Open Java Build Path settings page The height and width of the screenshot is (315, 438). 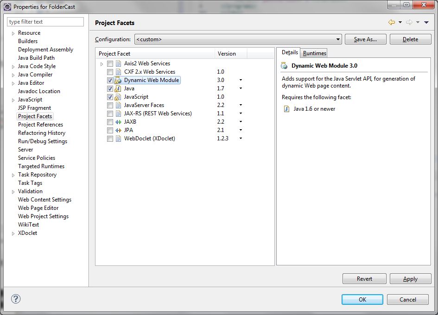coord(36,58)
